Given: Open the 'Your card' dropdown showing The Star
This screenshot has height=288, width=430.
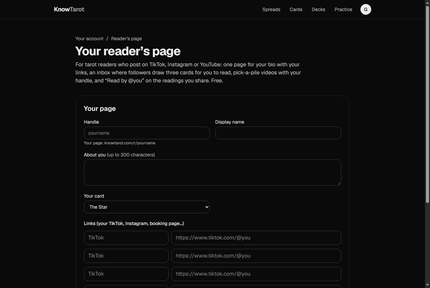Looking at the screenshot, I should point(147,207).
